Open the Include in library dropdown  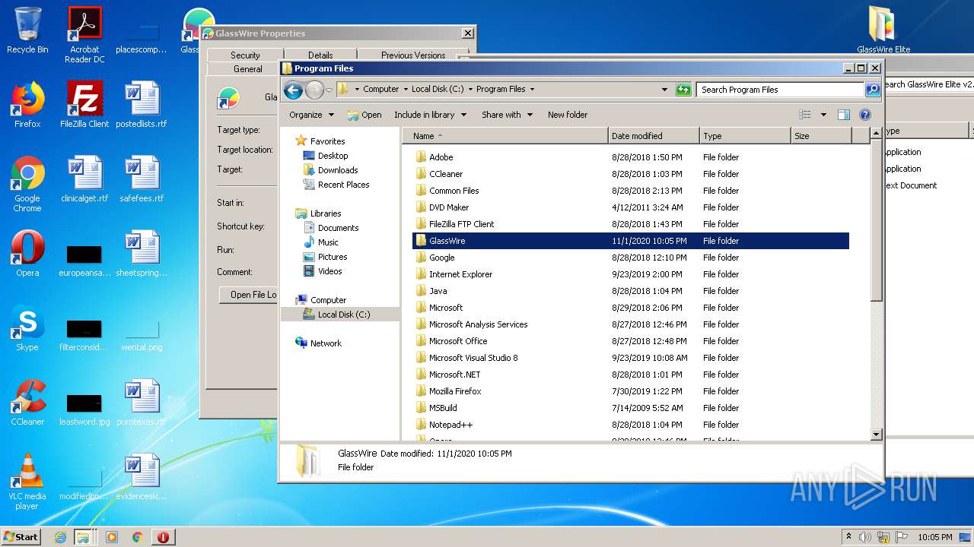(429, 115)
